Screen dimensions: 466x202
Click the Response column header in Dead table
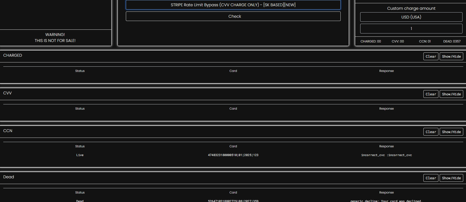click(386, 193)
